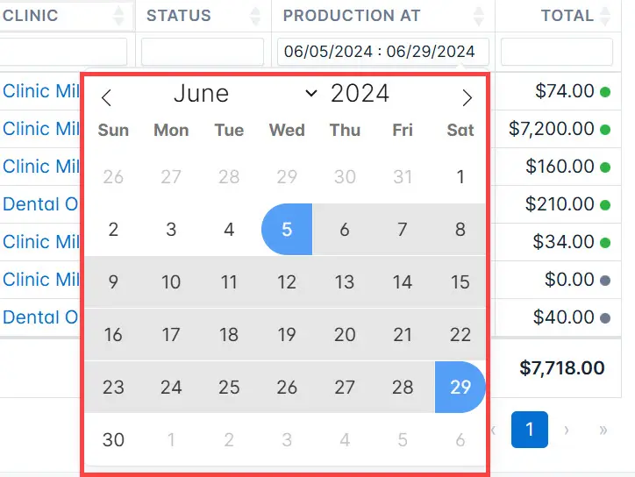Image resolution: width=635 pixels, height=477 pixels.
Task: Select June 29 end date
Action: (x=460, y=387)
